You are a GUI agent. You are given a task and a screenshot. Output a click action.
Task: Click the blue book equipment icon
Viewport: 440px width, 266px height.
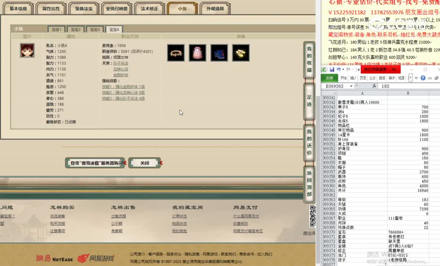point(219,53)
